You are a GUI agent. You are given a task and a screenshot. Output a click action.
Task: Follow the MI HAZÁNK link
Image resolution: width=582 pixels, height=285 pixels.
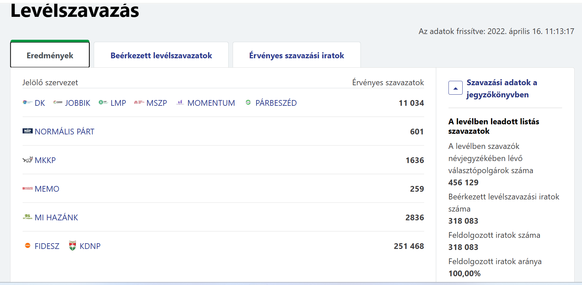click(56, 218)
